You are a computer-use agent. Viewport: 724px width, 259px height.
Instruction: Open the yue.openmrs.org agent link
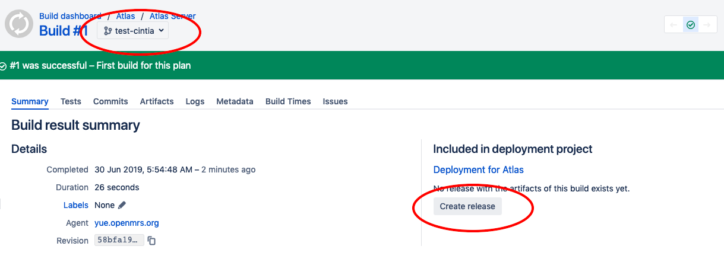tap(127, 223)
